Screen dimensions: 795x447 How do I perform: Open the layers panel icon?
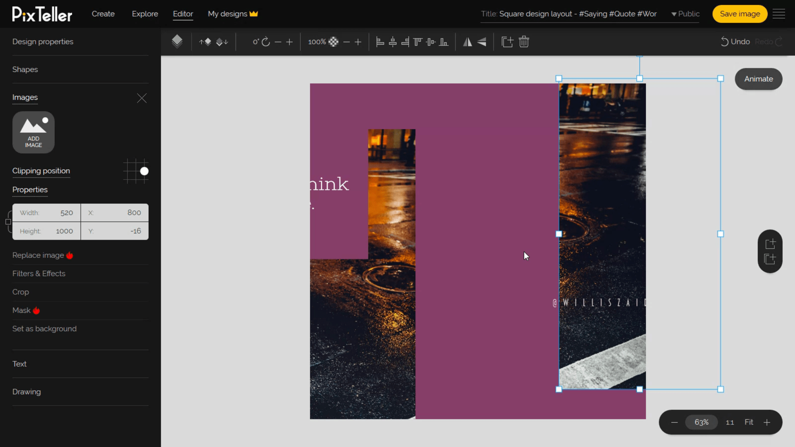point(177,41)
